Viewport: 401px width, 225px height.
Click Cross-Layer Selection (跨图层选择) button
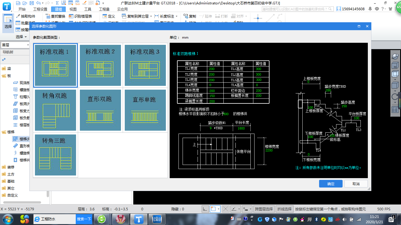(x=264, y=209)
